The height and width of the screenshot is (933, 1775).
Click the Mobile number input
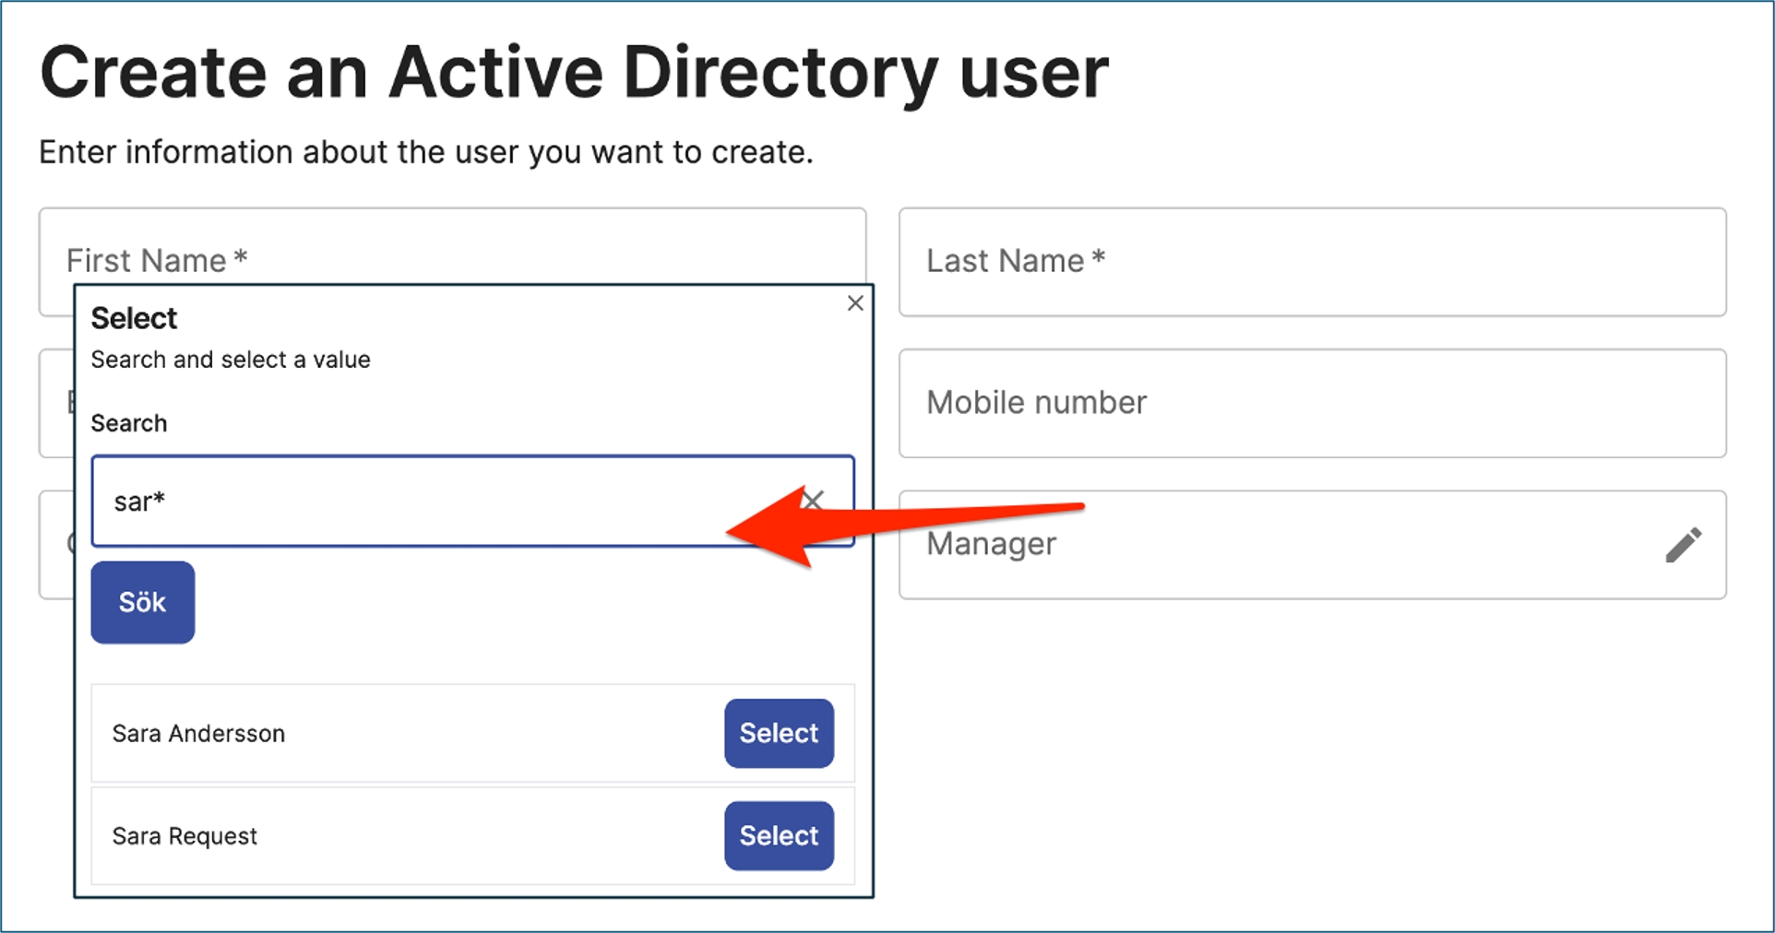coord(1312,403)
